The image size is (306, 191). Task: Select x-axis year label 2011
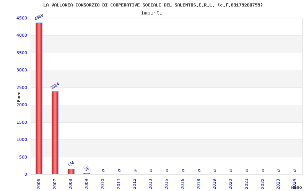coord(119,184)
